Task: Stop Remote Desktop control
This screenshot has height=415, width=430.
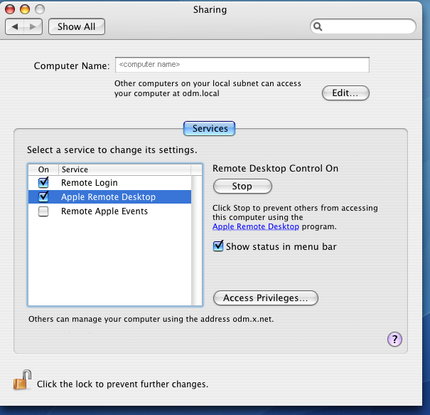Action: 242,187
